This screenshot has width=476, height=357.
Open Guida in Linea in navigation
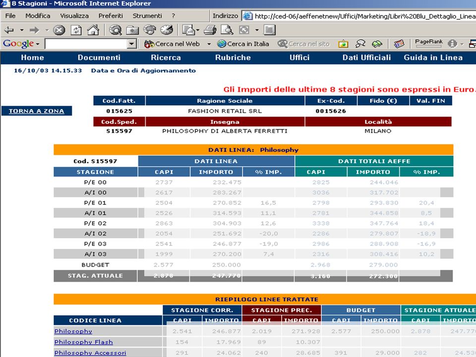tap(433, 58)
